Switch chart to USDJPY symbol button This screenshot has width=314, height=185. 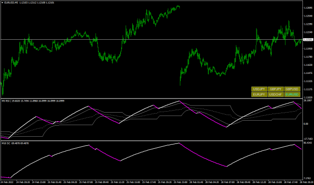coord(259,89)
